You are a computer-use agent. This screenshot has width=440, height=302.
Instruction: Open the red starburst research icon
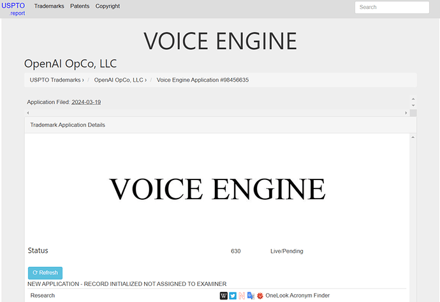click(260, 296)
